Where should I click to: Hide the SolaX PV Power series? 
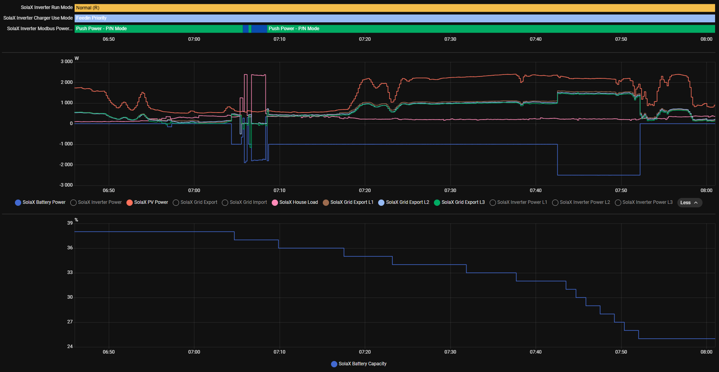pyautogui.click(x=147, y=202)
